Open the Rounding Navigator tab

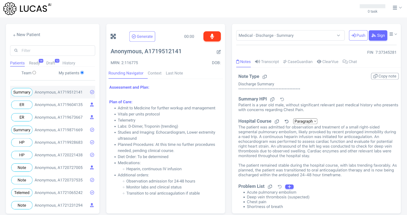[126, 73]
